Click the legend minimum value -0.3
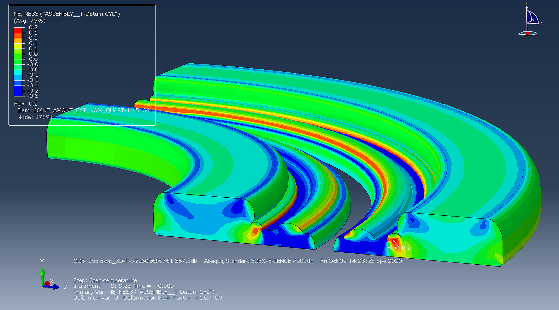 32,96
